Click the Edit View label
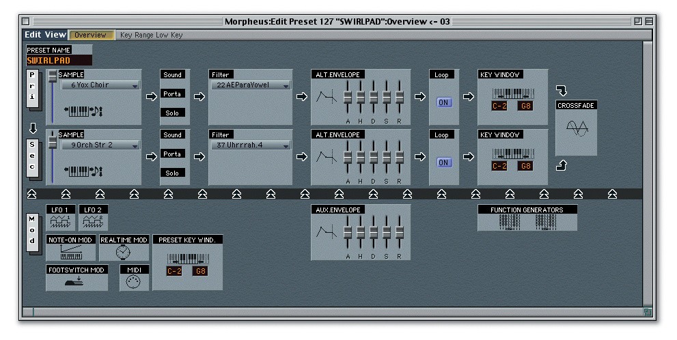The image size is (677, 340). [45, 35]
